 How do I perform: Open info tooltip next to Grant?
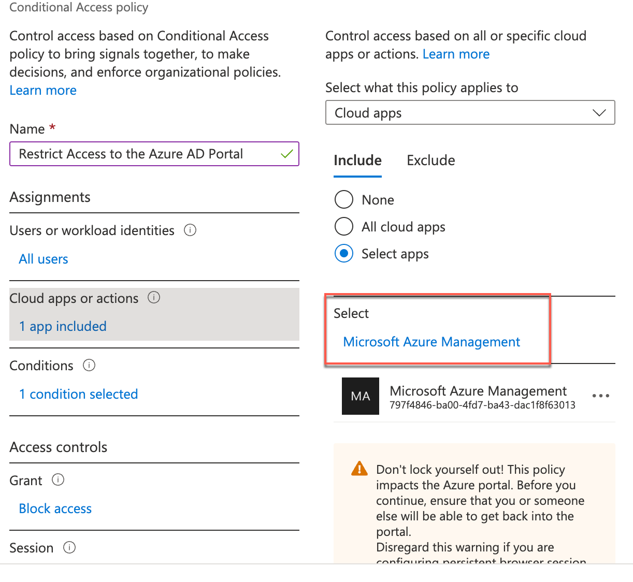(x=58, y=479)
